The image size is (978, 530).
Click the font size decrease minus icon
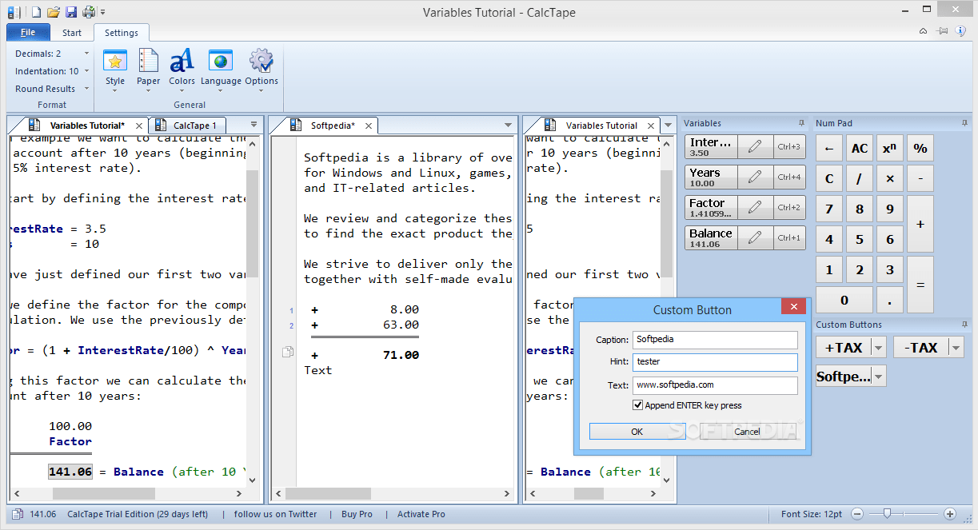click(x=856, y=514)
